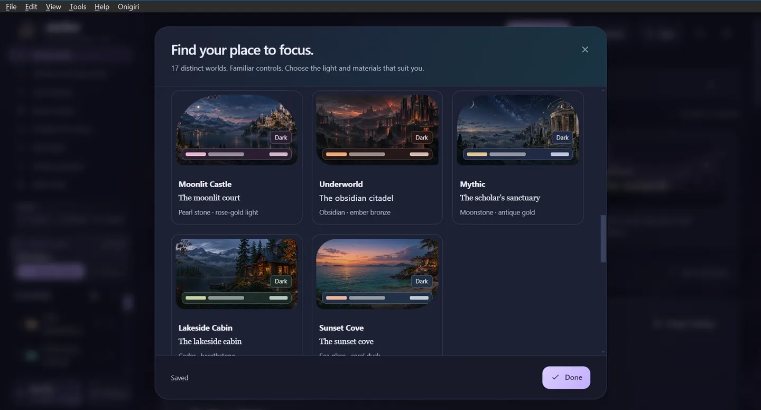Click the "Moonlit Castle" theme title

[205, 184]
